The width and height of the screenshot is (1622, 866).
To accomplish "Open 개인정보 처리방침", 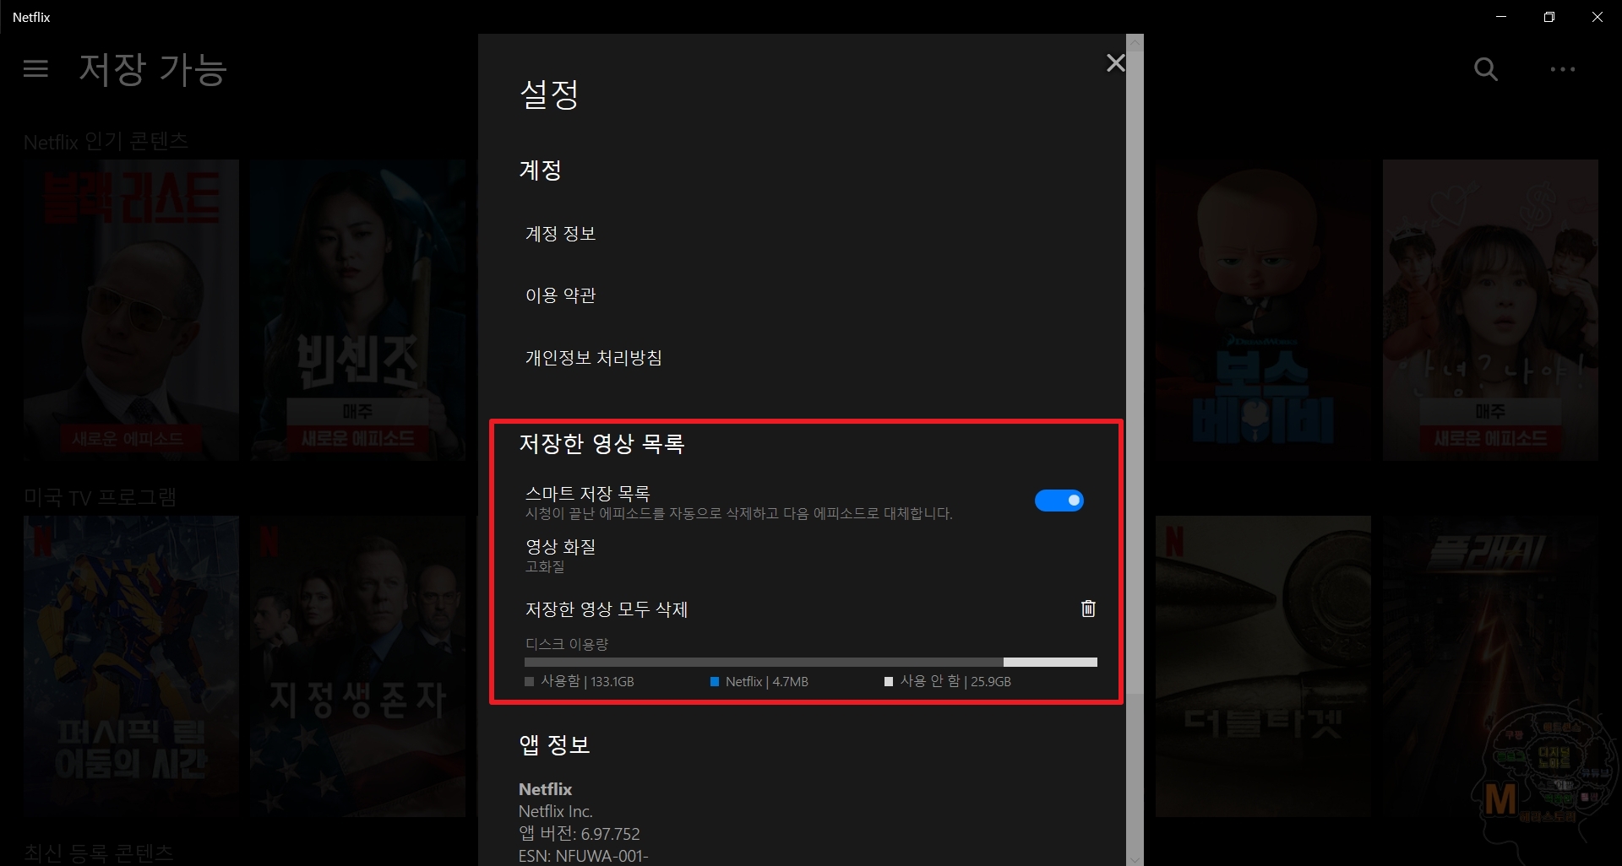I will pos(593,358).
